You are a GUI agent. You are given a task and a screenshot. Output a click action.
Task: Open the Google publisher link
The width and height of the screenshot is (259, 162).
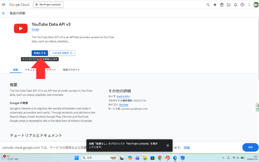(35, 30)
